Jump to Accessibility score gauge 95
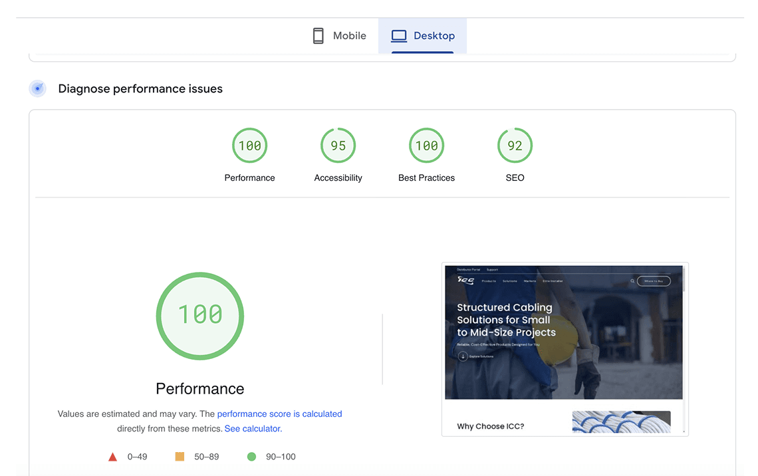Screen dimensions: 758x476 click(x=338, y=146)
